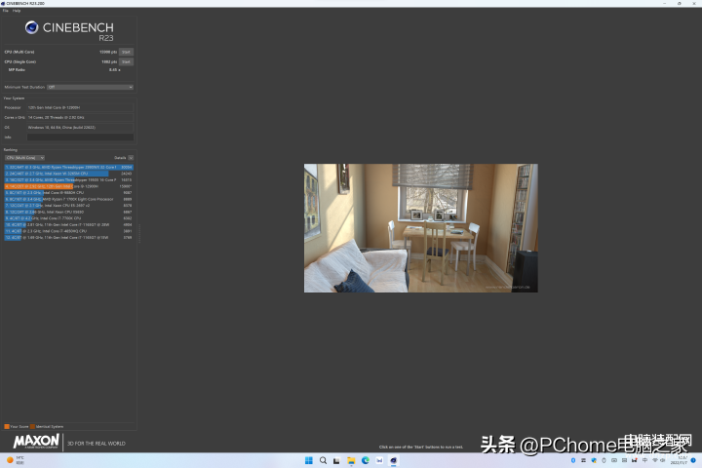Click the Processor field showing 12900H
The height and width of the screenshot is (468, 702).
point(81,107)
